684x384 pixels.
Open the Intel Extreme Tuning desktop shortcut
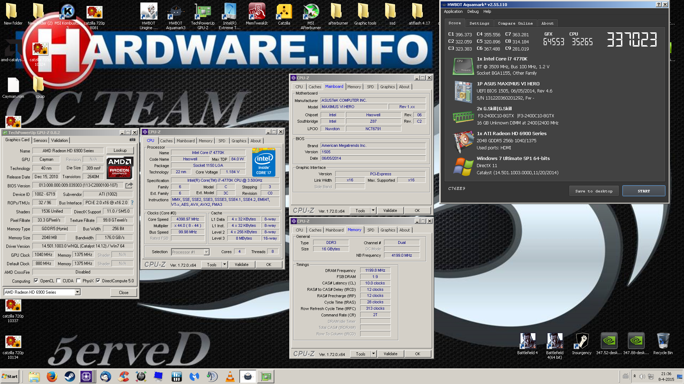pyautogui.click(x=230, y=16)
